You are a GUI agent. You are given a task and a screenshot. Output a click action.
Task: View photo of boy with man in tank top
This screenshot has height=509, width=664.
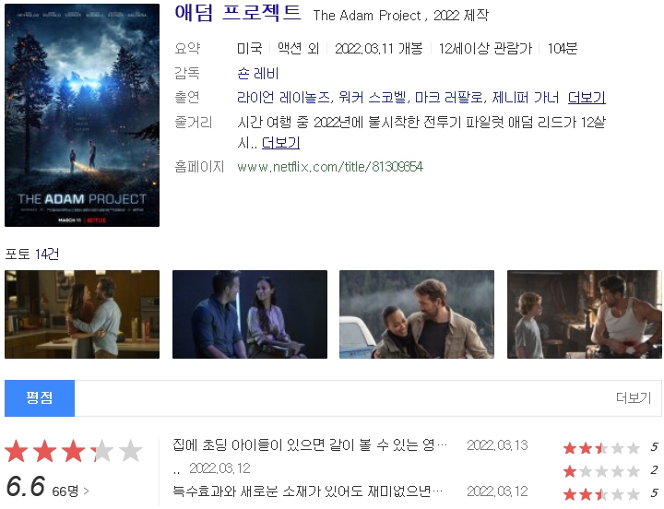coord(585,314)
